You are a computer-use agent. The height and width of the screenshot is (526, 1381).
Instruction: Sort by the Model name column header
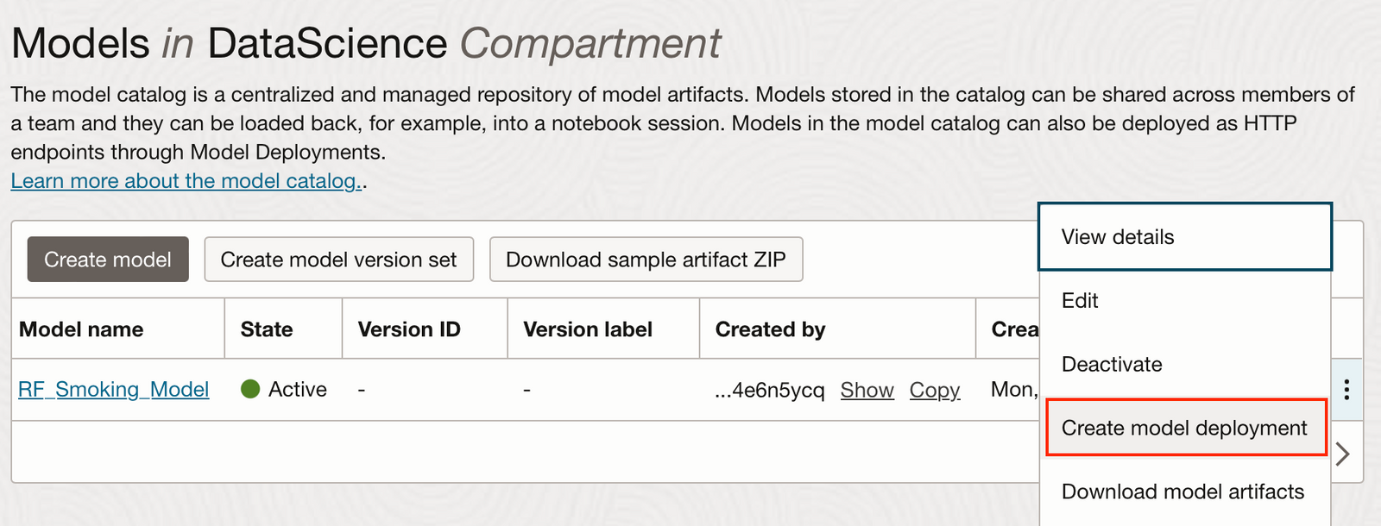click(79, 329)
